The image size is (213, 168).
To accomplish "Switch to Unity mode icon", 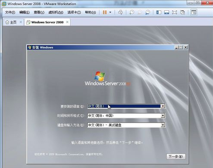I will coord(182,12).
